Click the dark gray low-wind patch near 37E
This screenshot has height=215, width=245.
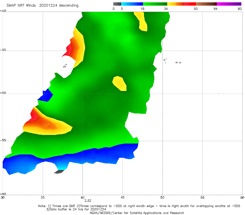coord(59,172)
